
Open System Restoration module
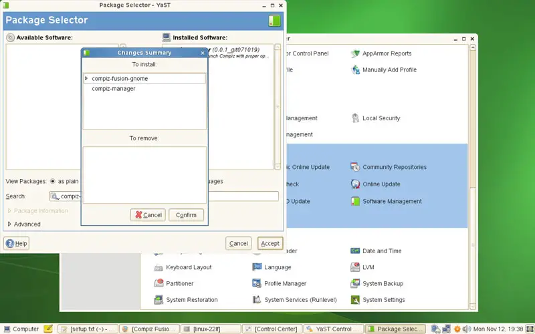pos(186,300)
